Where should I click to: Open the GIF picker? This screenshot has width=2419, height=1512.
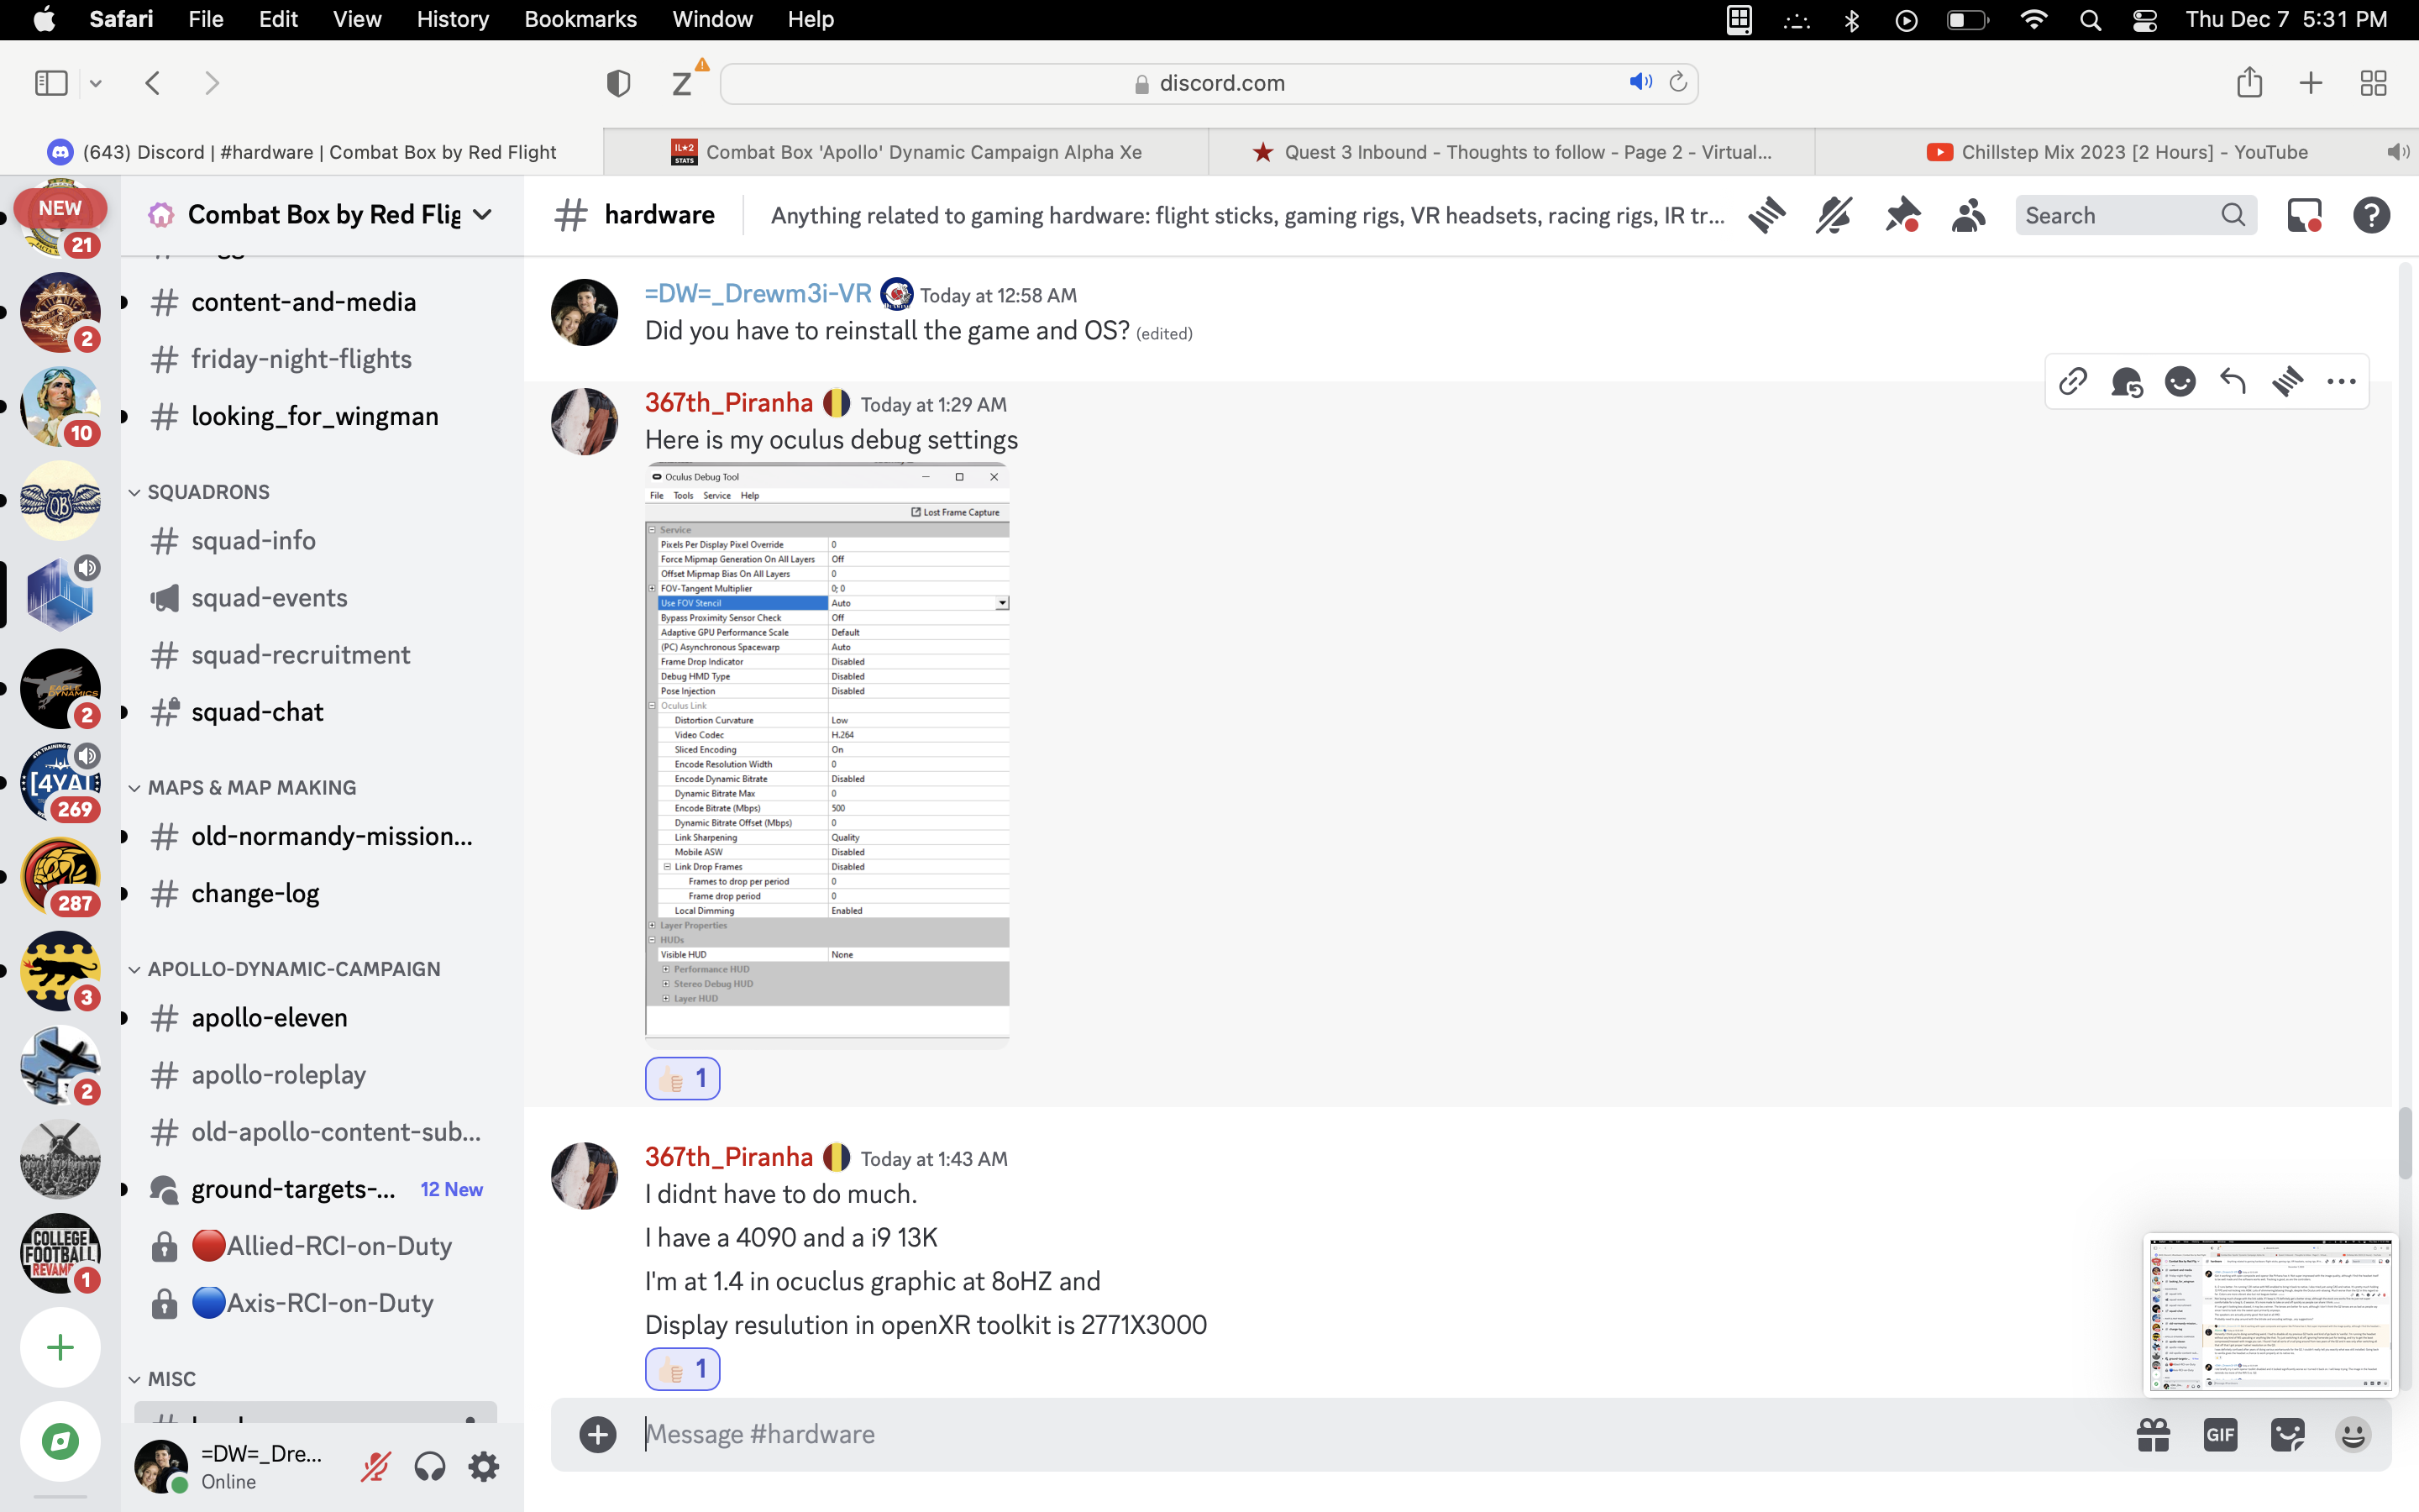[2220, 1435]
